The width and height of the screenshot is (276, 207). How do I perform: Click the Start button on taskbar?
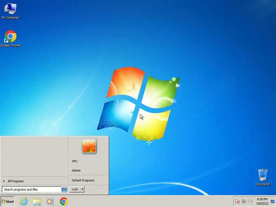click(8, 202)
